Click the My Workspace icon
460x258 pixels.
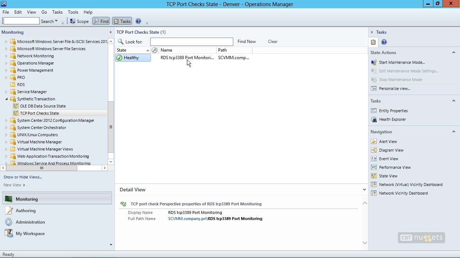click(x=9, y=234)
